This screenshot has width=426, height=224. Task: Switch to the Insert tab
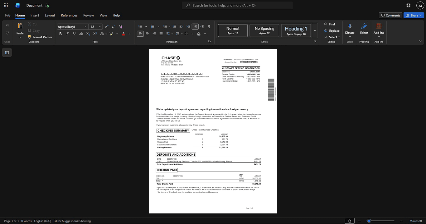[x=35, y=15]
